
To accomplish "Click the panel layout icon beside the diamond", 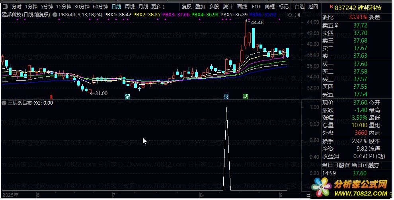I will click(297, 15).
